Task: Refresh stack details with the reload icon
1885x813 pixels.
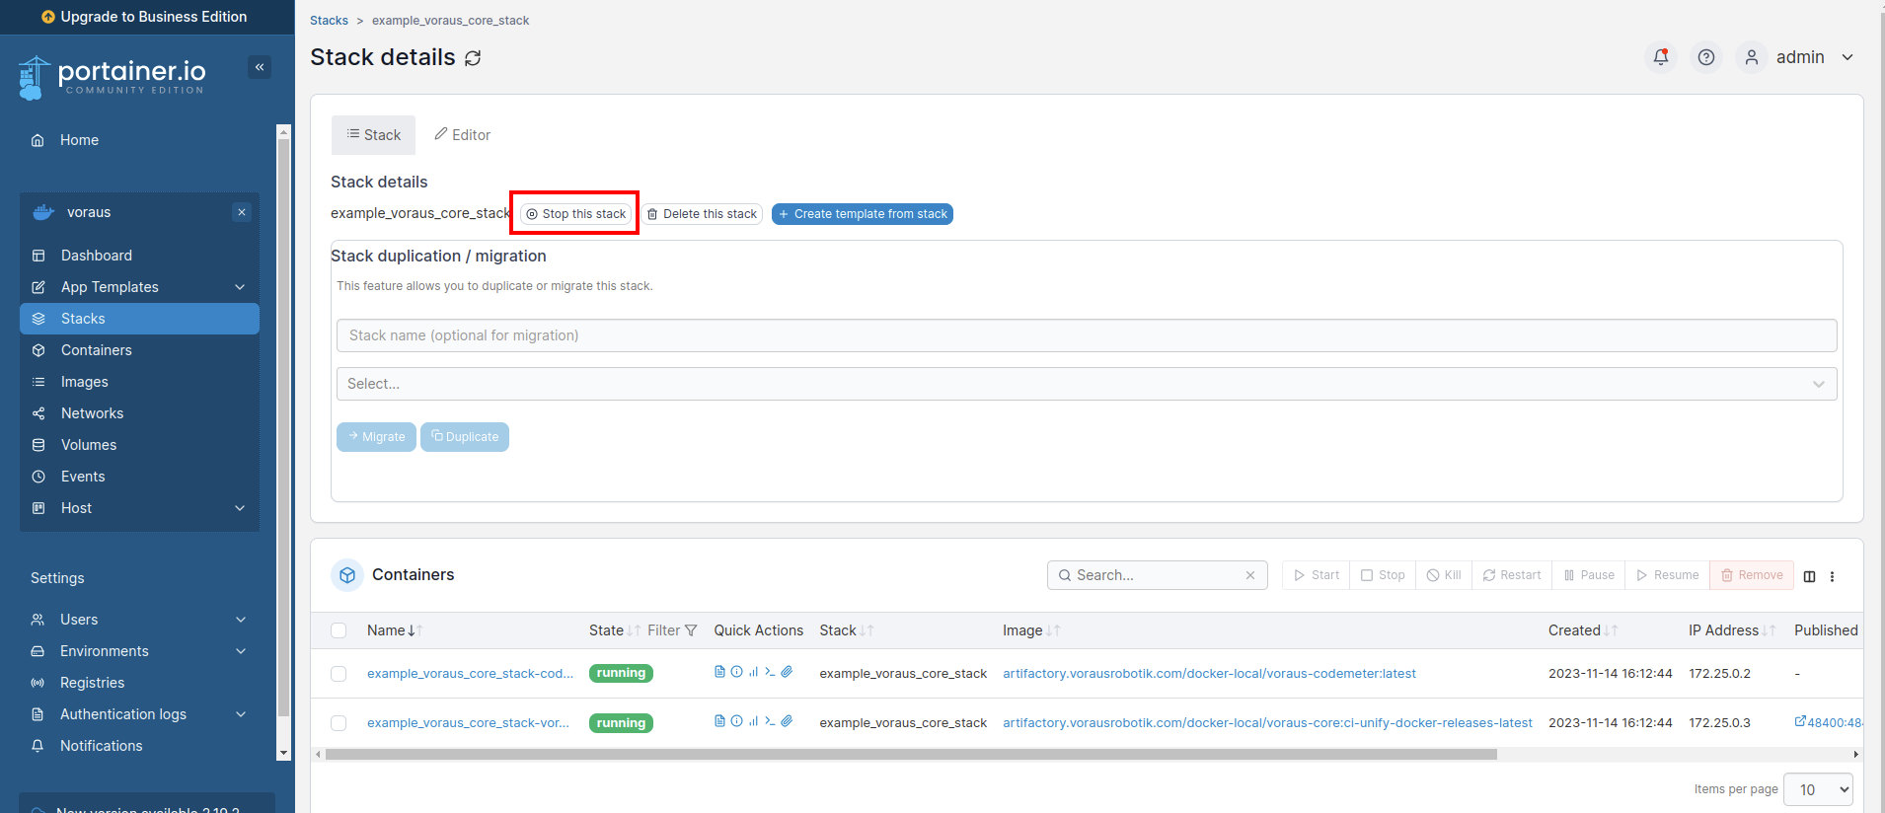Action: coord(473,58)
